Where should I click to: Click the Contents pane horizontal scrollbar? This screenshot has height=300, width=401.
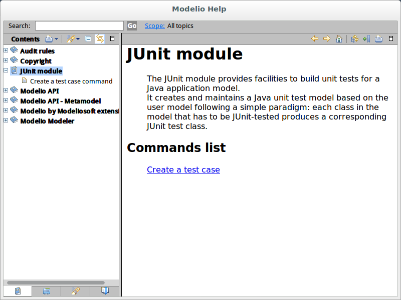pyautogui.click(x=56, y=282)
